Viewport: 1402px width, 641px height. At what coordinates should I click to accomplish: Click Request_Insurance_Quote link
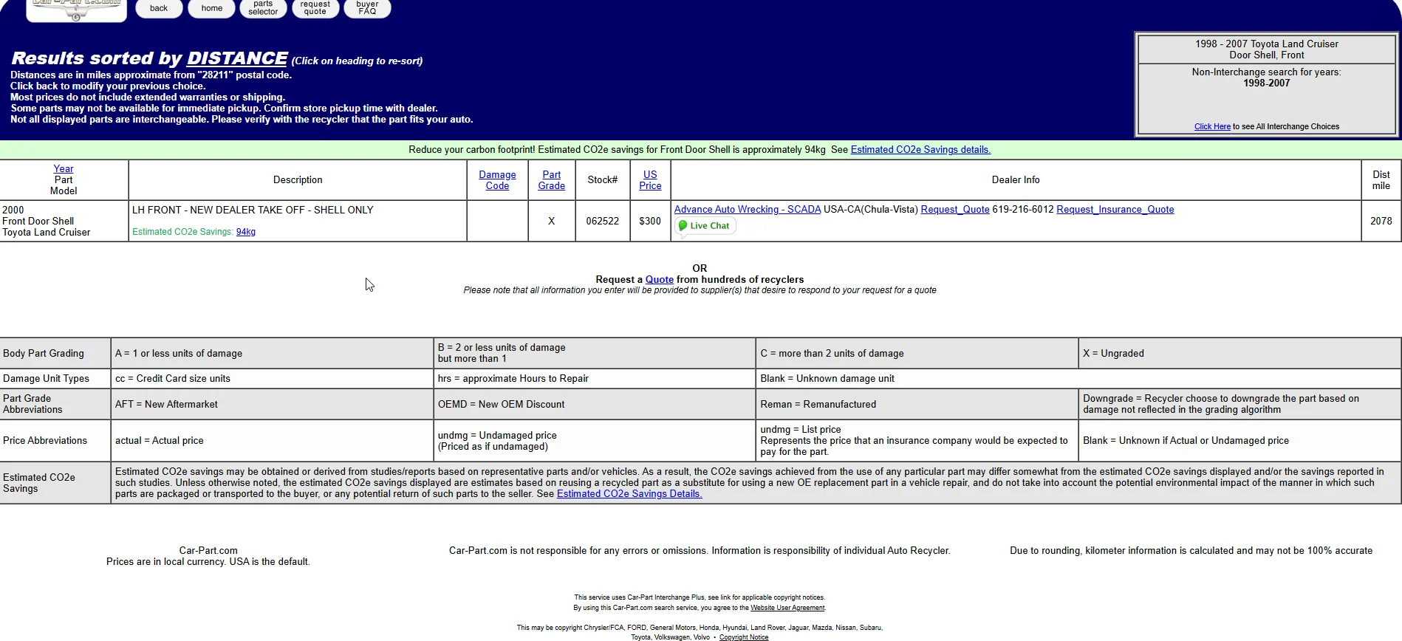(x=1115, y=210)
